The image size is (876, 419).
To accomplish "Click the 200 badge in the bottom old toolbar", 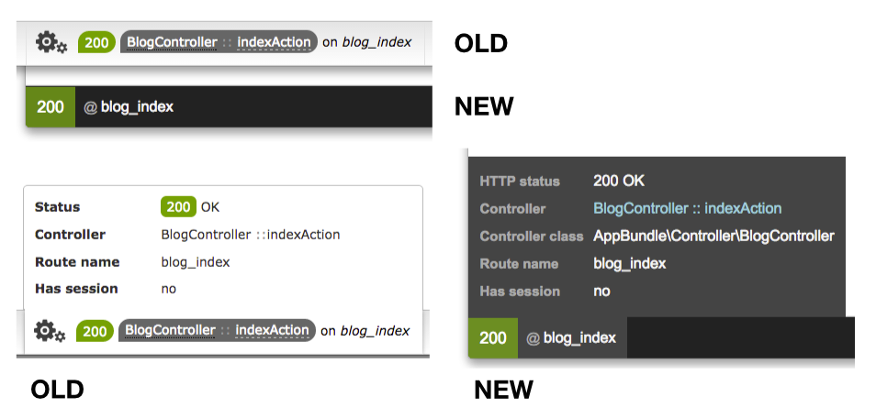I will click(x=95, y=330).
